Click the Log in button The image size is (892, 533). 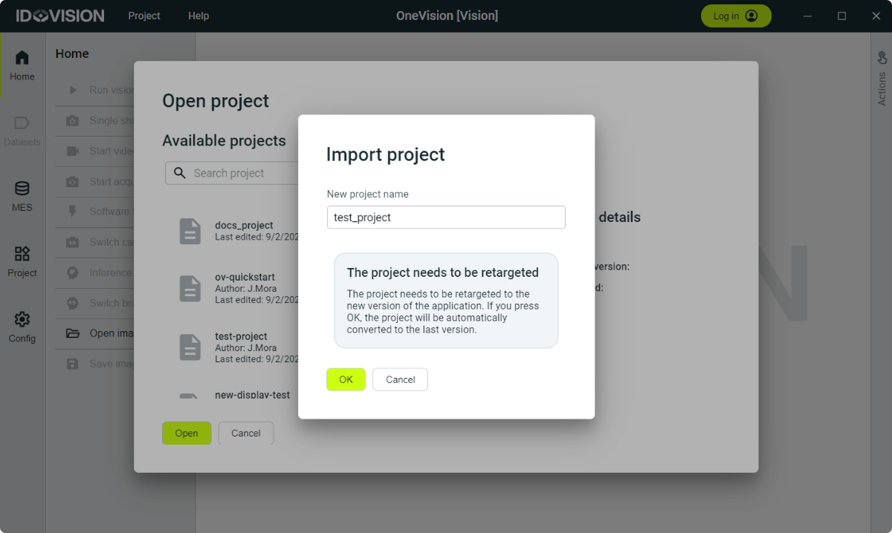735,16
